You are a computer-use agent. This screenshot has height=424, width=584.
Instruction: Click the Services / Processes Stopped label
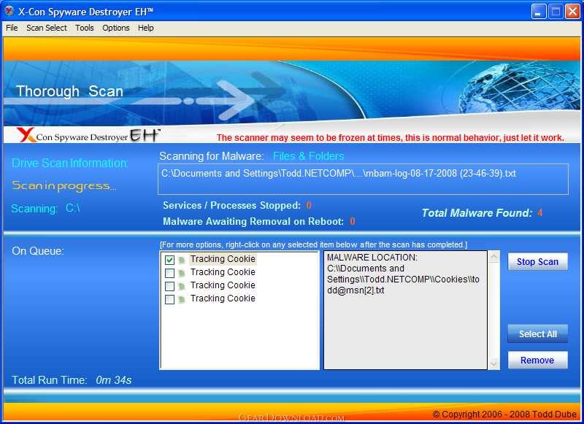click(231, 206)
